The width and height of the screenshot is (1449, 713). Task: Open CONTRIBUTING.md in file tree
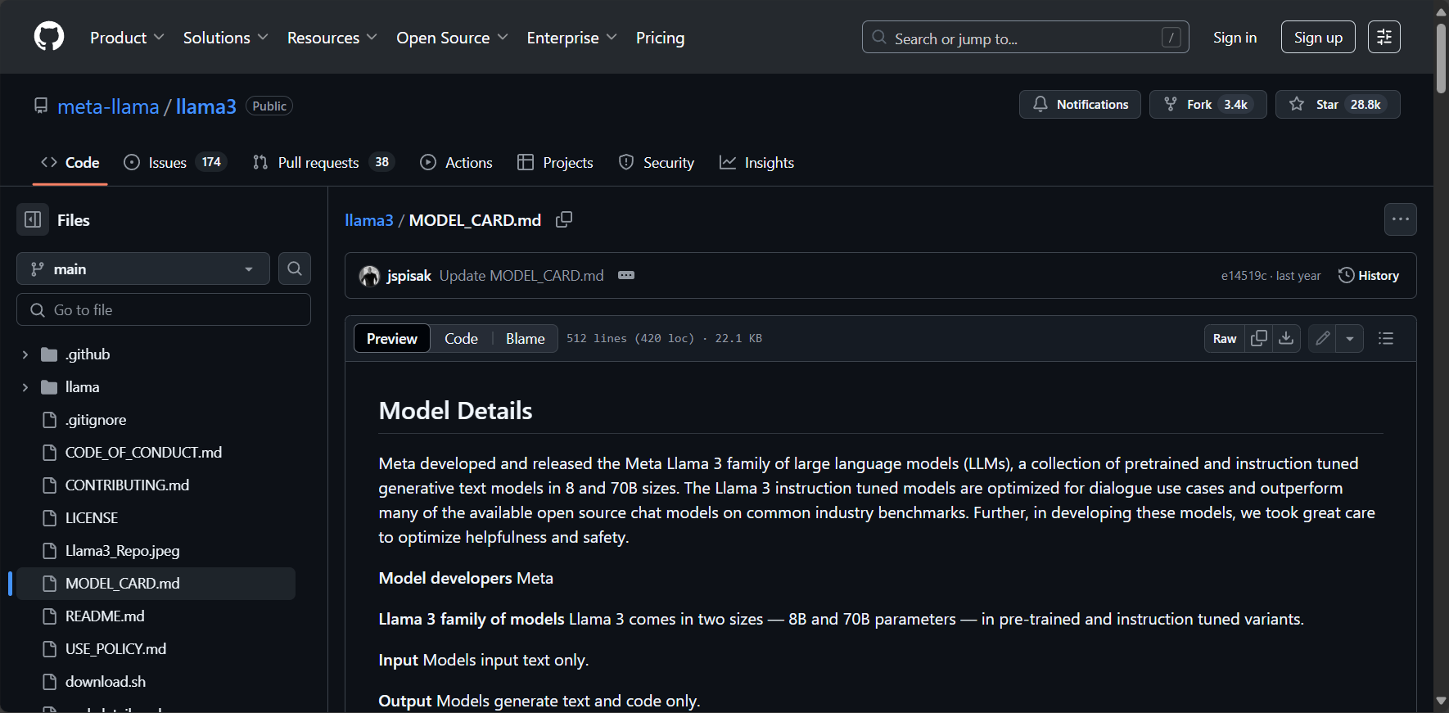coord(127,485)
